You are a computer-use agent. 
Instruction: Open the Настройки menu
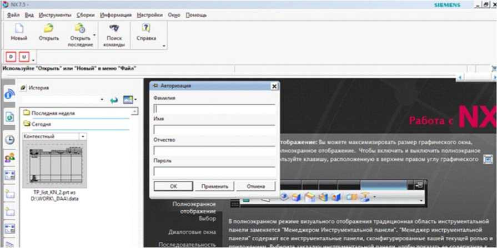pyautogui.click(x=150, y=15)
